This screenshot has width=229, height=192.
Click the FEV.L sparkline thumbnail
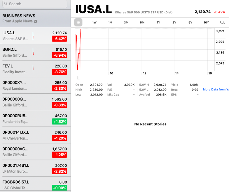[x=33, y=68]
